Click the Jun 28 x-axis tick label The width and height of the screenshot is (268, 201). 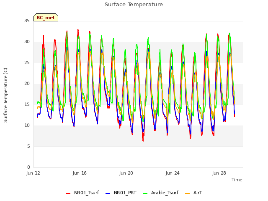[x=219, y=173]
